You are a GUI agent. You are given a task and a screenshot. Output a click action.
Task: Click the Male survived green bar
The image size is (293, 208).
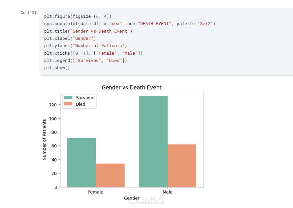(153, 142)
